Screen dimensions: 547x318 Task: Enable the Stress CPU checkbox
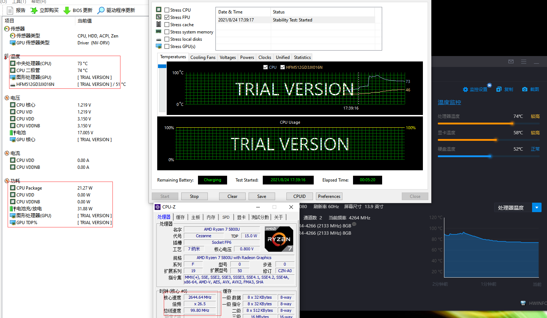[167, 10]
